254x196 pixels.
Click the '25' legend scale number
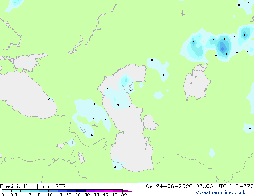(x=78, y=194)
